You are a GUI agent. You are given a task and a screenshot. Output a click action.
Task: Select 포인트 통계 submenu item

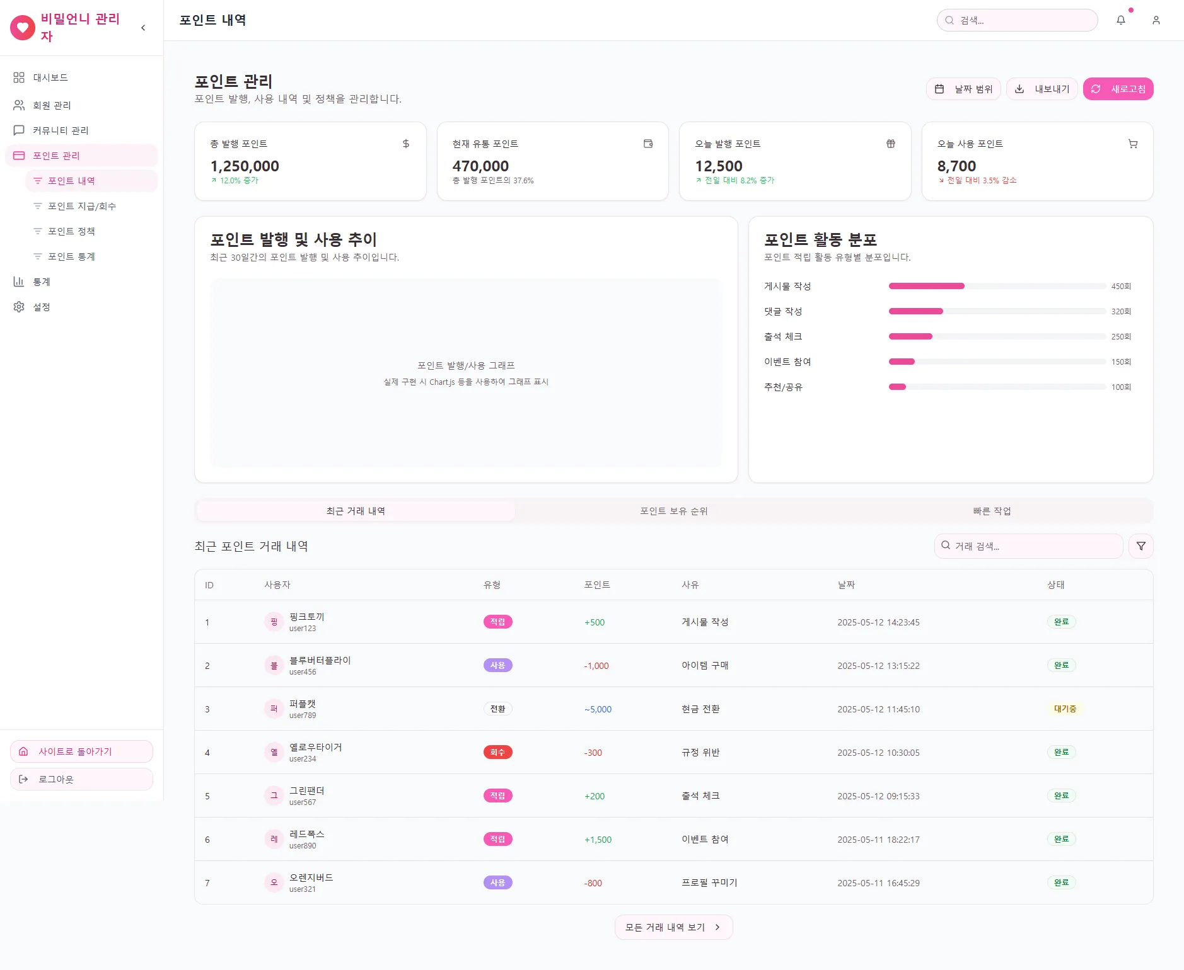(91, 256)
